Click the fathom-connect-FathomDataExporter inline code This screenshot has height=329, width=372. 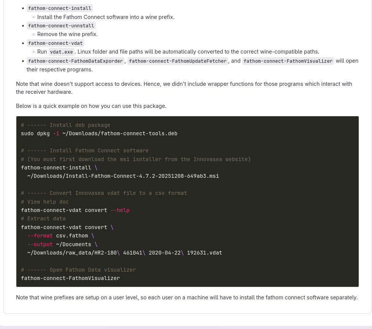pos(75,61)
